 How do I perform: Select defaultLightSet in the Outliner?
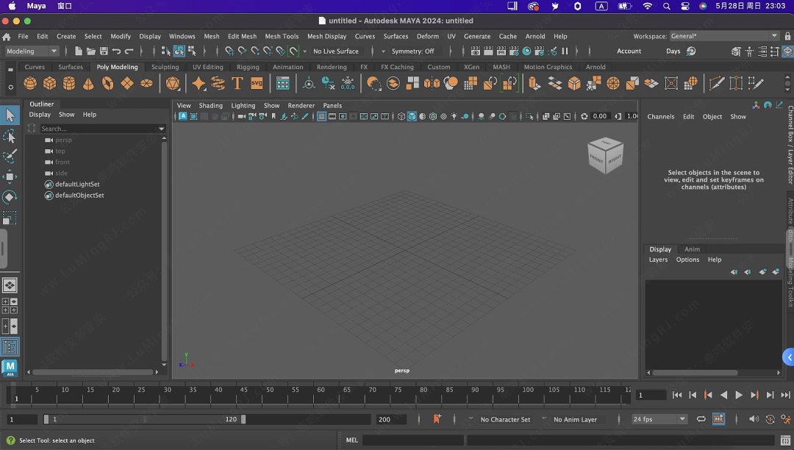pos(77,185)
